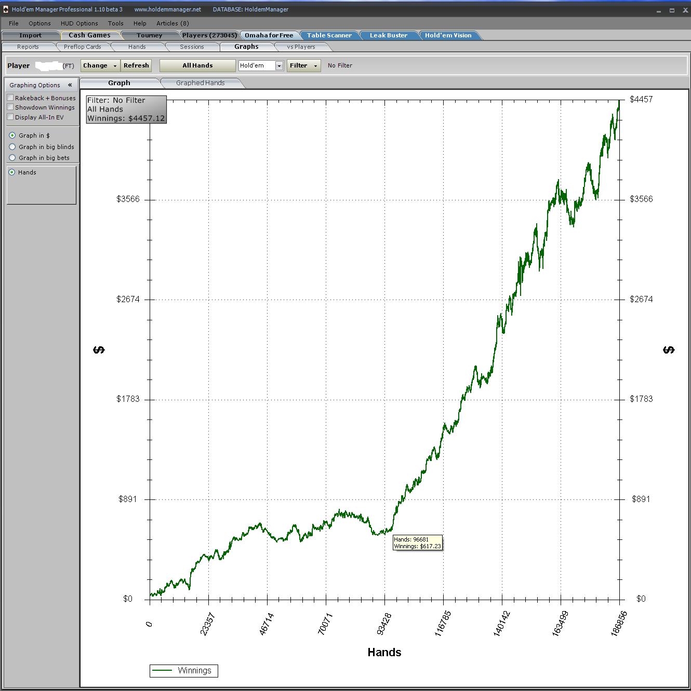Open the Table Scanner tab
This screenshot has height=691, width=691.
coord(329,35)
